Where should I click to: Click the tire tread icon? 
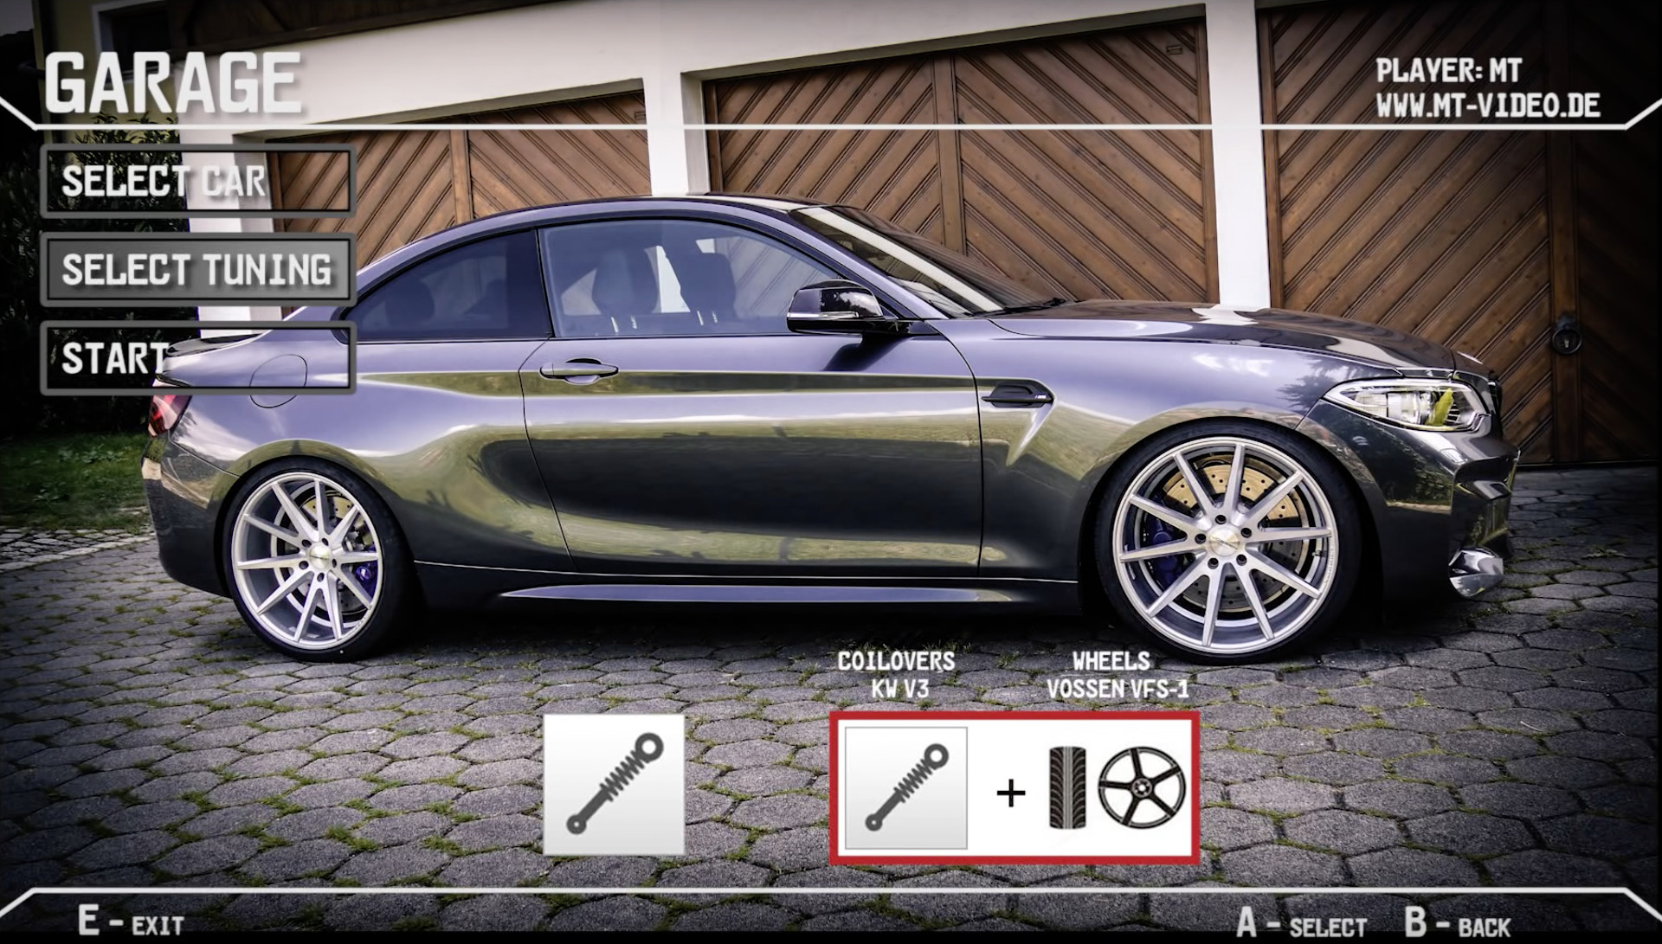coord(1068,788)
